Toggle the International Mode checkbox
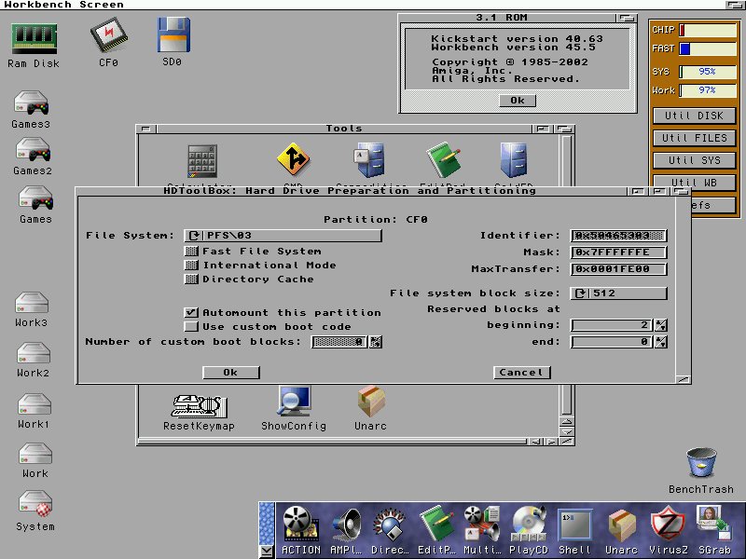746x559 pixels. tap(191, 265)
